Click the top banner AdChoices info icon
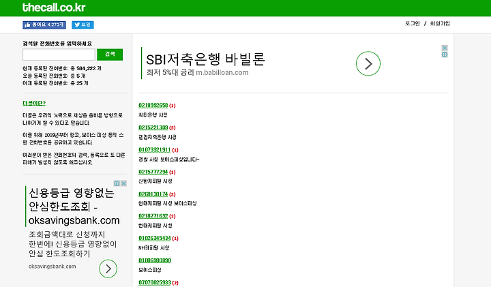This screenshot has height=287, width=491. [445, 55]
